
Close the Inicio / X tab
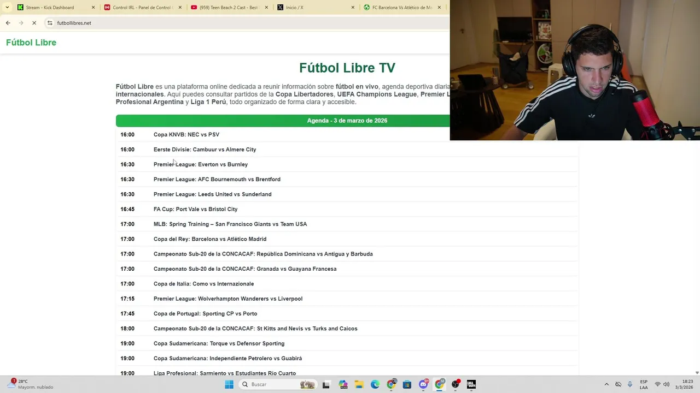pyautogui.click(x=353, y=8)
